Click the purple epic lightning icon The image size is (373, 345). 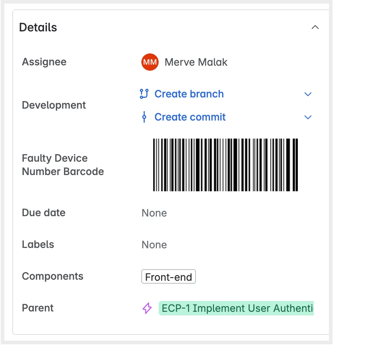click(x=147, y=308)
